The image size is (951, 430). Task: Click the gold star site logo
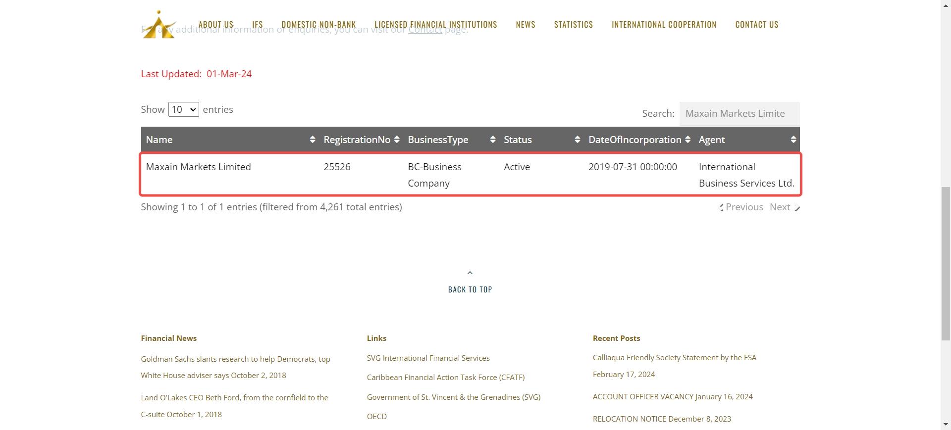(x=159, y=25)
